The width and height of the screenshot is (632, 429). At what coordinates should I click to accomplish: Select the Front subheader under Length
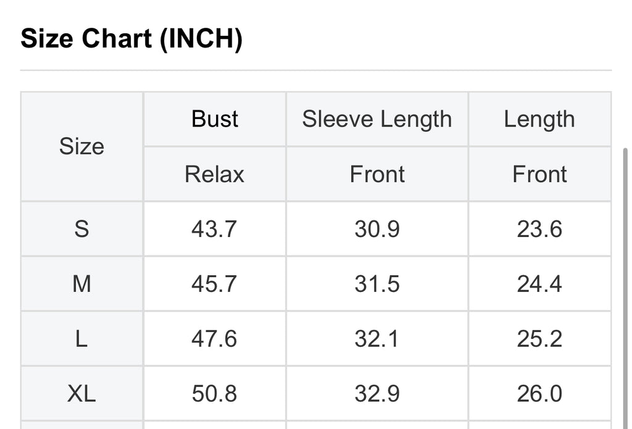tap(539, 174)
